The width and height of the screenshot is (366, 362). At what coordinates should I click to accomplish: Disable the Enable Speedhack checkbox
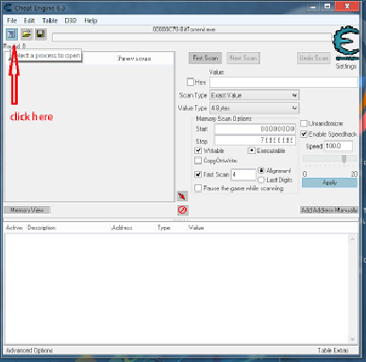[304, 134]
